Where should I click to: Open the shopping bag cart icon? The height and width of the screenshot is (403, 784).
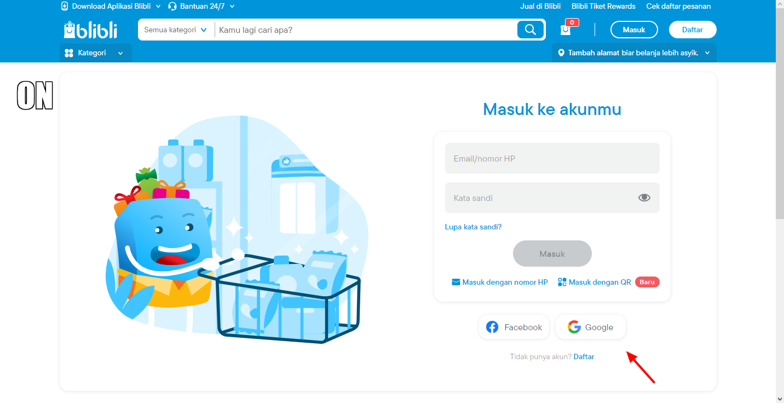[566, 30]
